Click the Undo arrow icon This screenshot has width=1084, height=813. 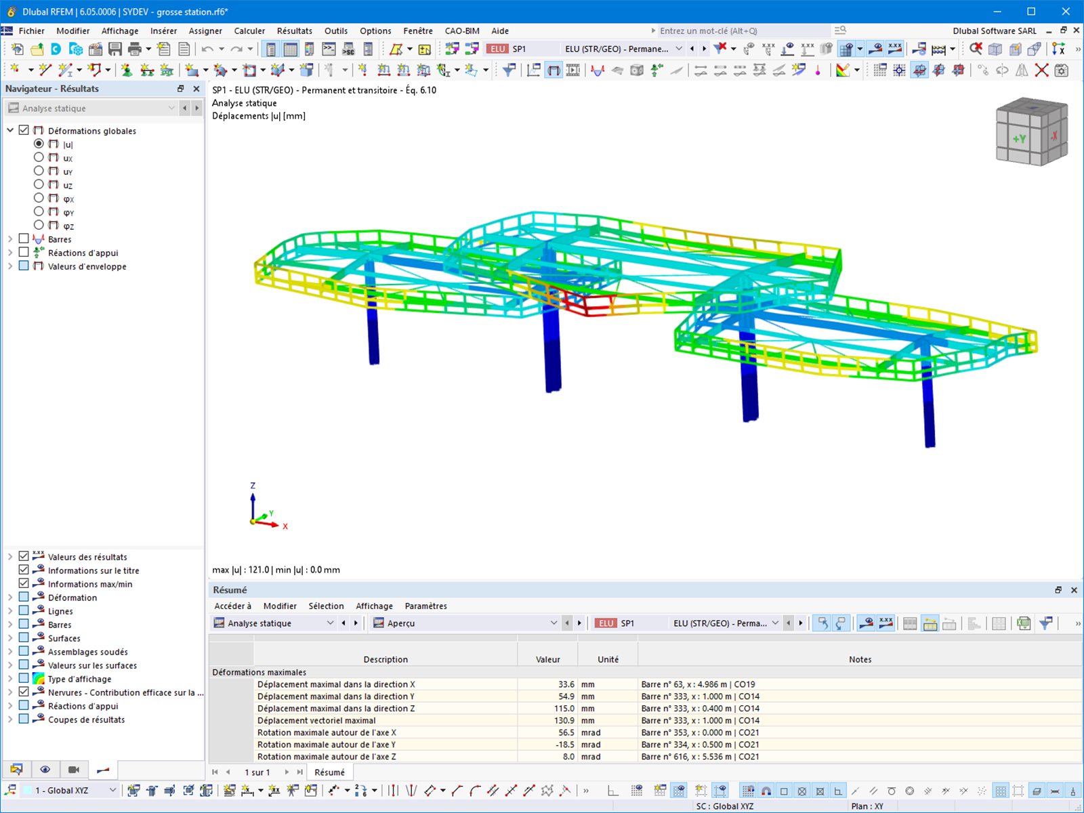click(x=207, y=49)
